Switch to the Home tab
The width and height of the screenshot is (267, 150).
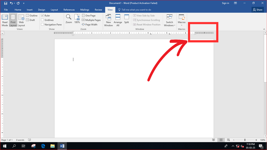(x=18, y=10)
